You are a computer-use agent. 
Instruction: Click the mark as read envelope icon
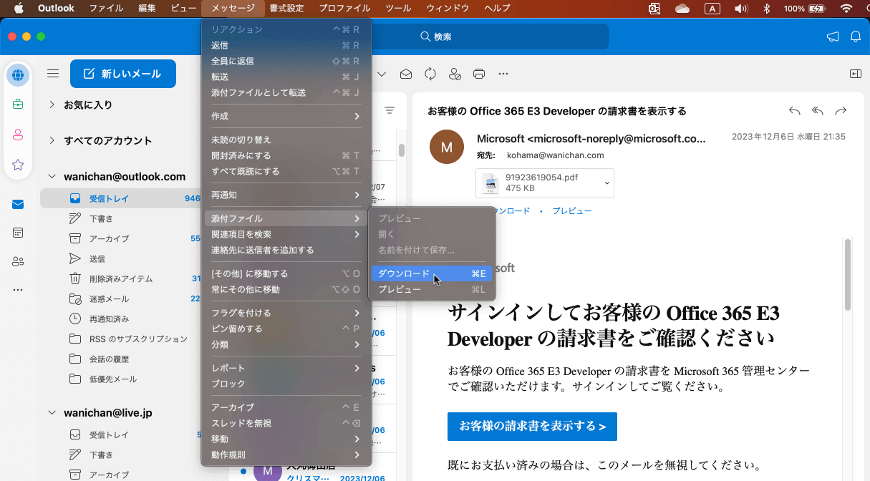406,74
